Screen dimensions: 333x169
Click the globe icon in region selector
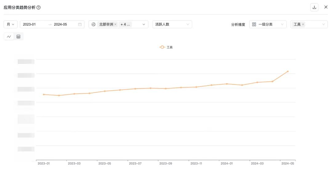pyautogui.click(x=94, y=24)
